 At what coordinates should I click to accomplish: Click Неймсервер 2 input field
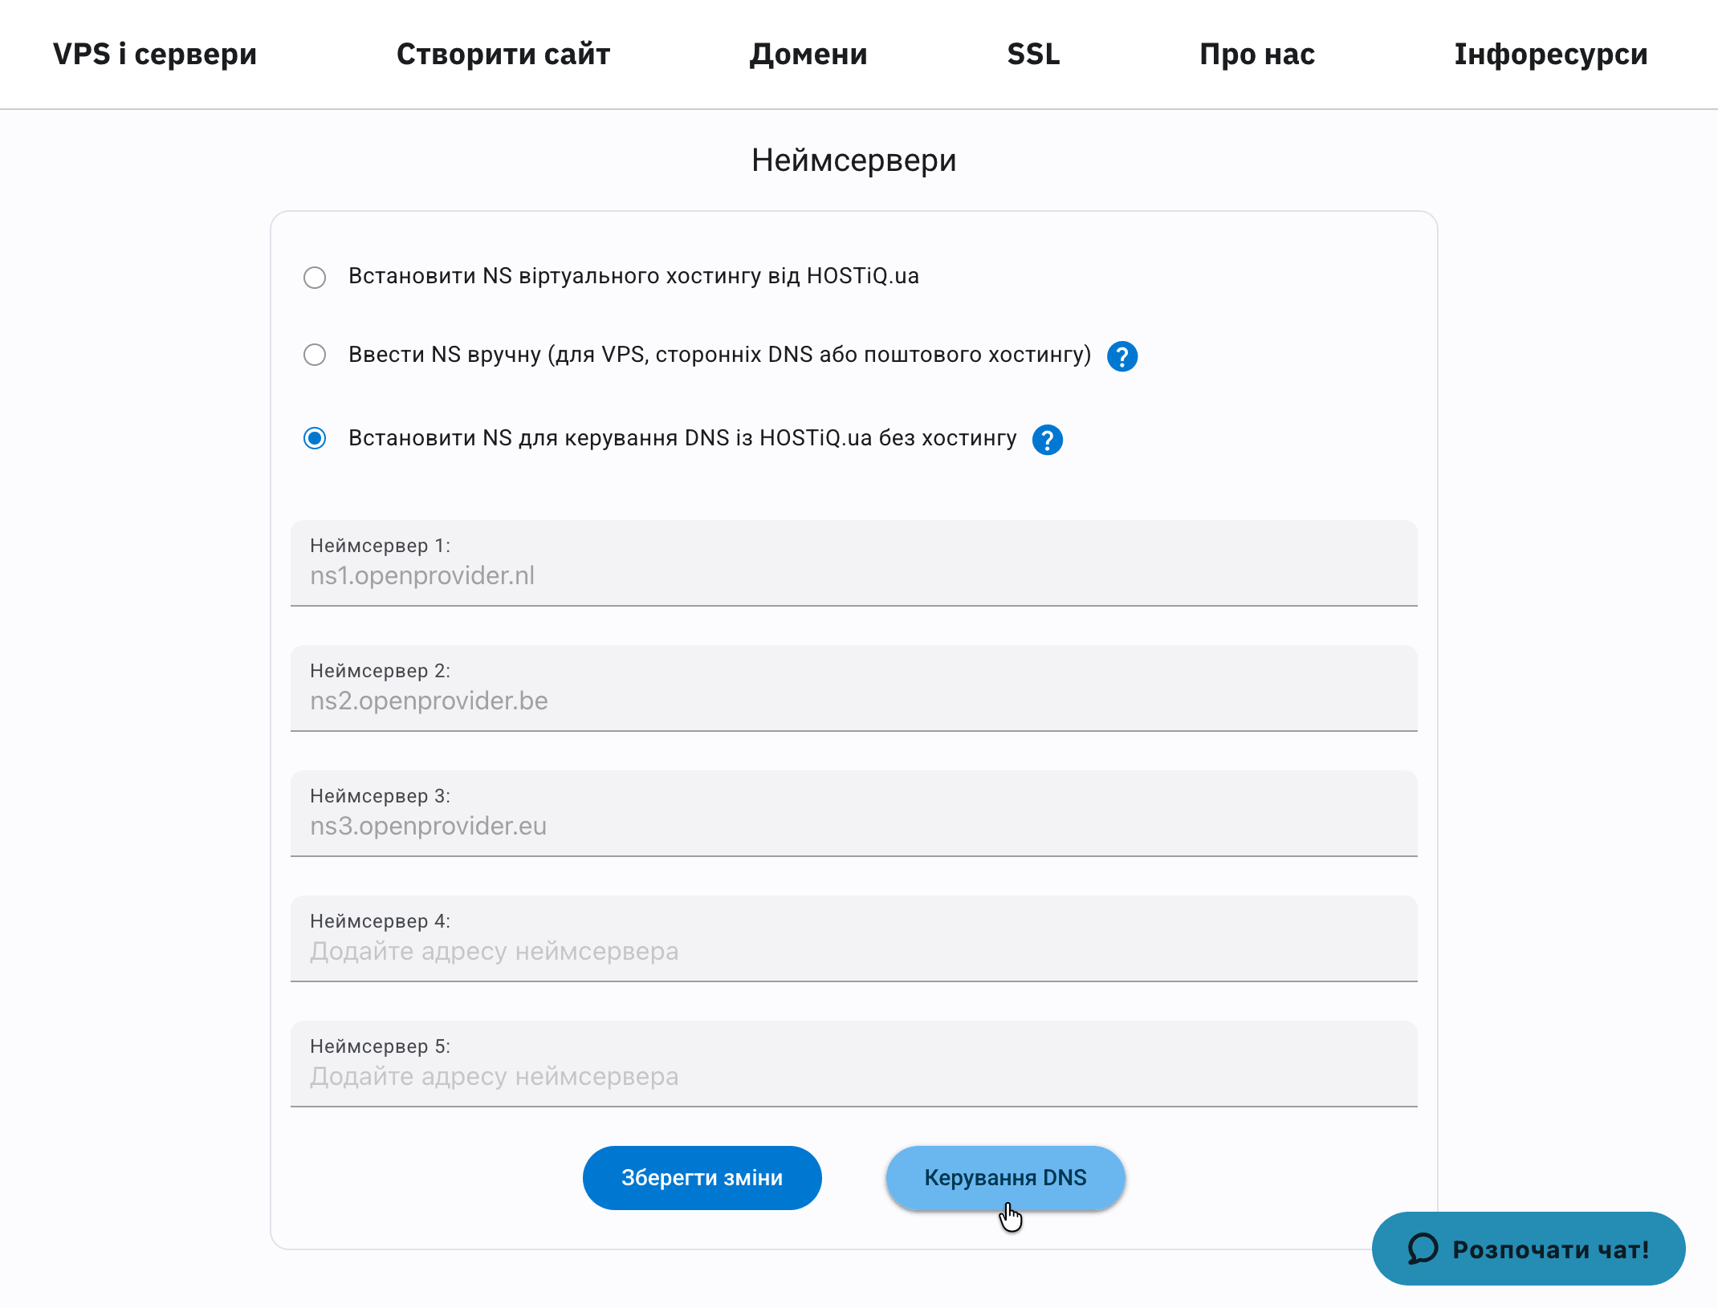pyautogui.click(x=853, y=700)
